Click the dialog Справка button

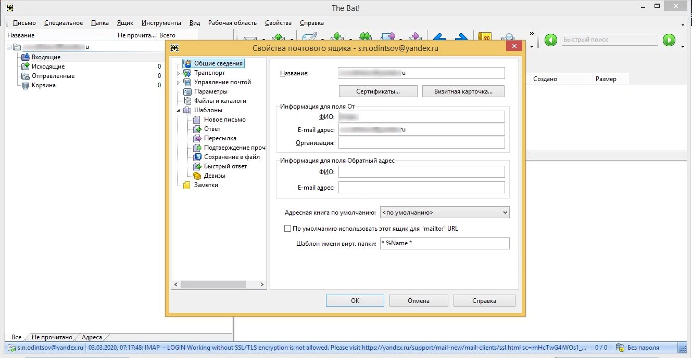coord(484,300)
